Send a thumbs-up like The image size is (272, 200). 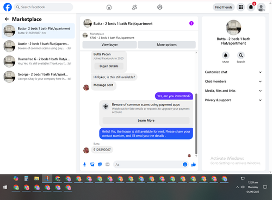point(194,165)
